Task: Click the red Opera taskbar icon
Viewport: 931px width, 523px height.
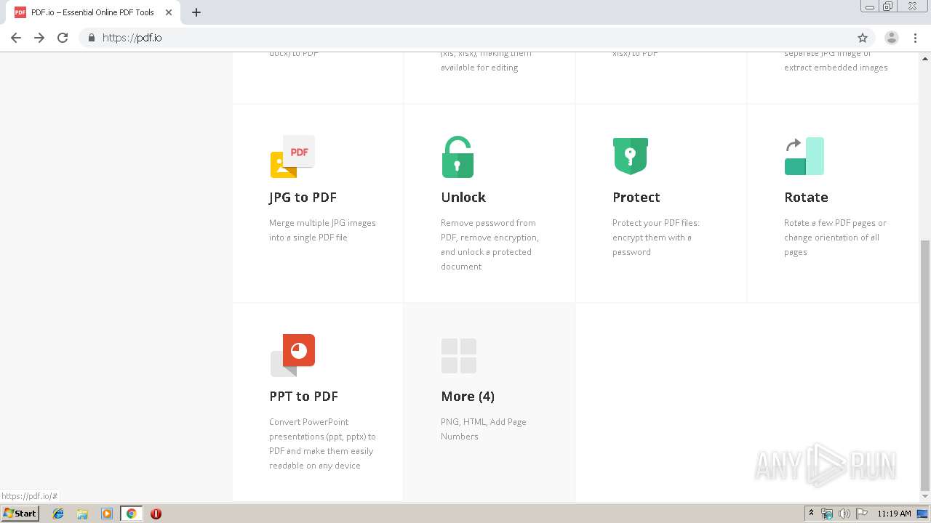Action: [156, 514]
